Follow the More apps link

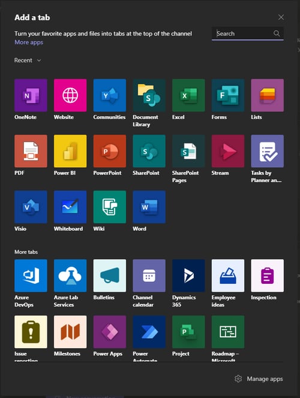[29, 42]
